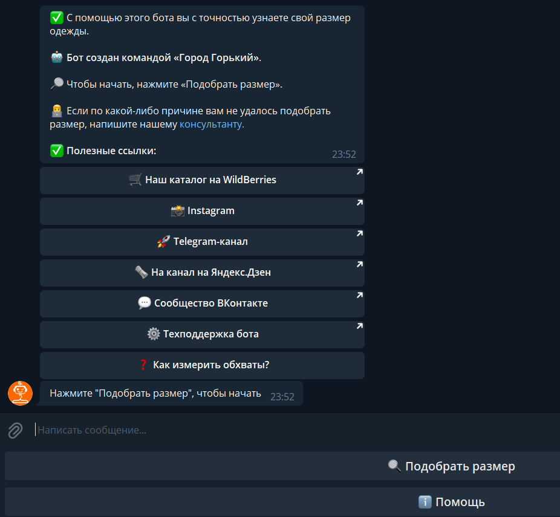The height and width of the screenshot is (517, 560).
Task: Open the Telegram-канал button
Action: click(x=202, y=242)
